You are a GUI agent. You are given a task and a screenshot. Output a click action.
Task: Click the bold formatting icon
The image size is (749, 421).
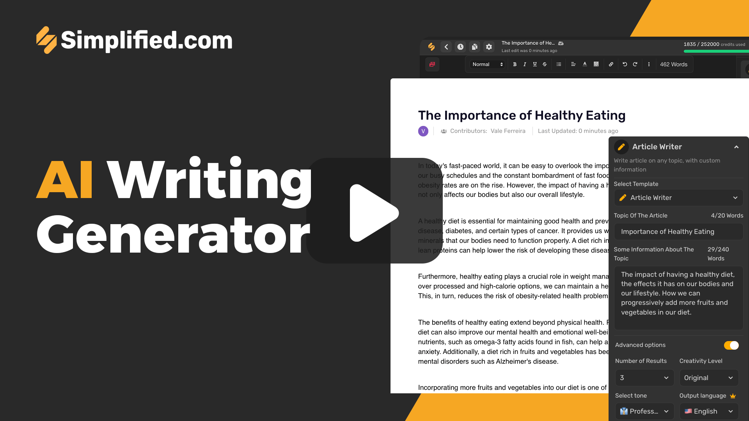tap(515, 65)
